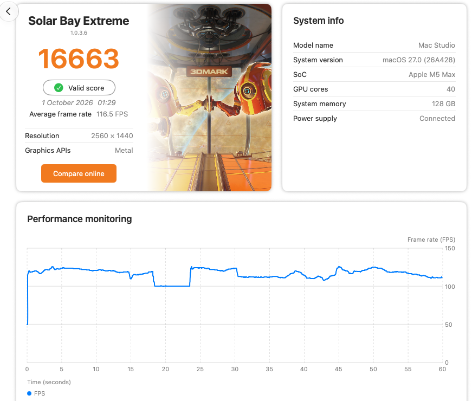
Task: Click the System info heading
Action: click(318, 21)
